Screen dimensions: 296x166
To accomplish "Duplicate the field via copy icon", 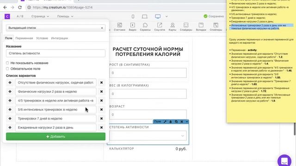I will [x=176, y=122].
